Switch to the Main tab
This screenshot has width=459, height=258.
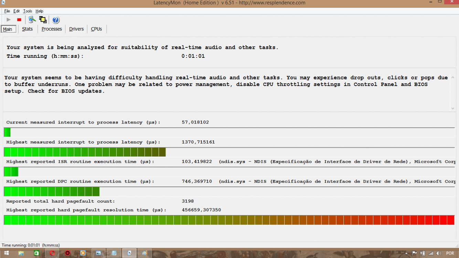[8, 29]
